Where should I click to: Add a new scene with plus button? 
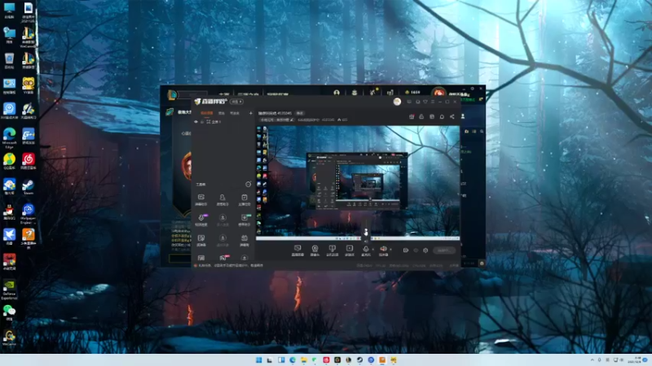click(251, 113)
